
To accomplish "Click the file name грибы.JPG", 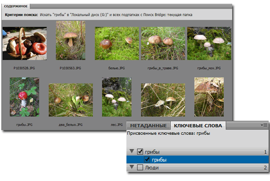I will pos(24,125).
